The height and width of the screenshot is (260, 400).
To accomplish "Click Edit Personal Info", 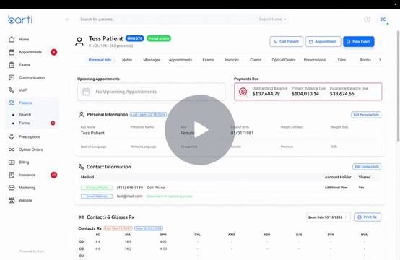I will tap(366, 115).
